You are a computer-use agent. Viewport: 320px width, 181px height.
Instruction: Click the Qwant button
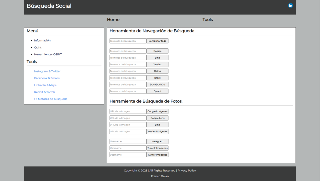click(x=157, y=91)
